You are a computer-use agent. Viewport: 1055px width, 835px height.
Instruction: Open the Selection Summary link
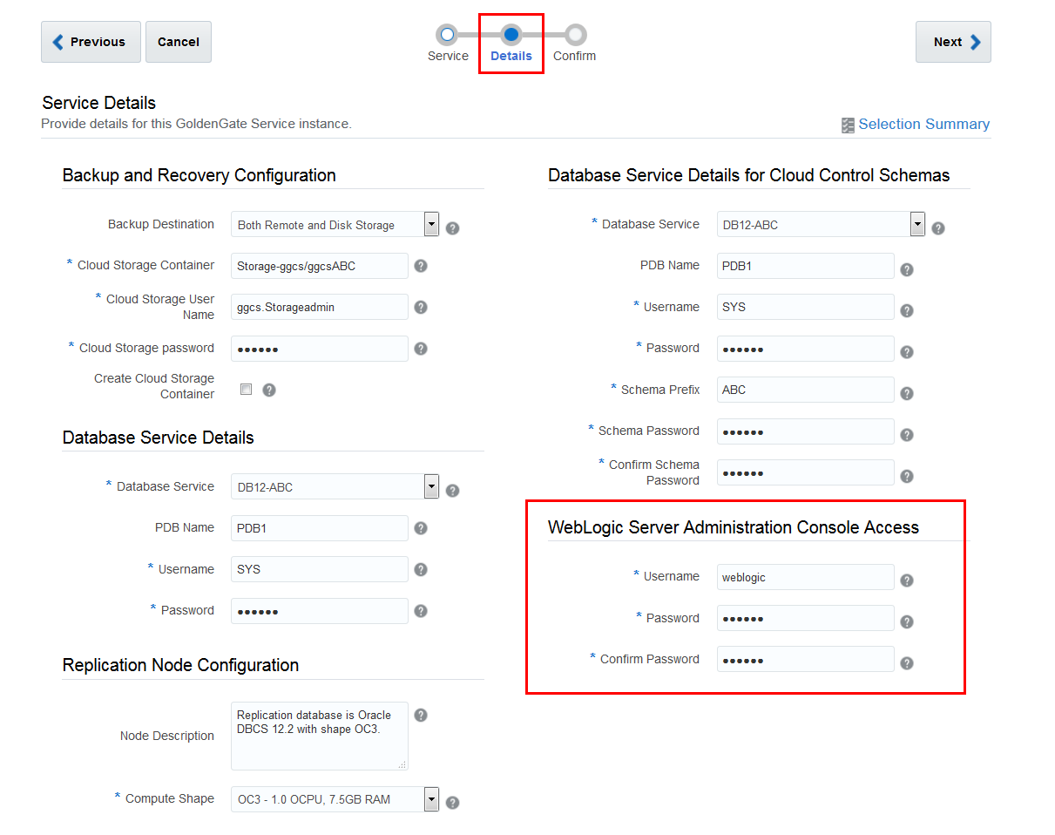point(924,124)
